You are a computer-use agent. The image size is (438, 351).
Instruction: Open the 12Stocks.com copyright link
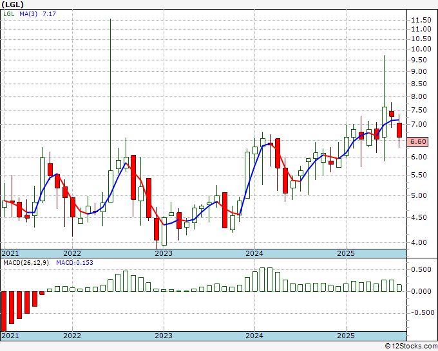411,346
